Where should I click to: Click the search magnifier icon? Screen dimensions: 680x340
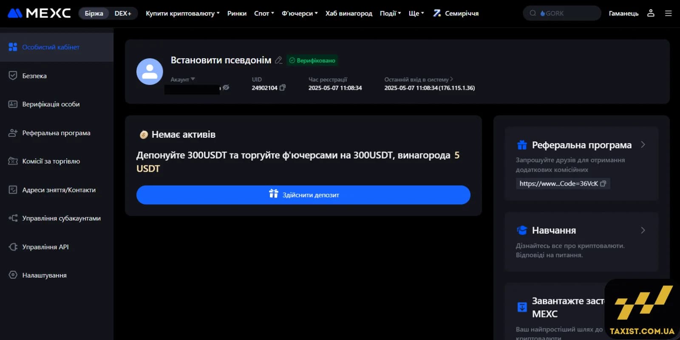click(533, 13)
